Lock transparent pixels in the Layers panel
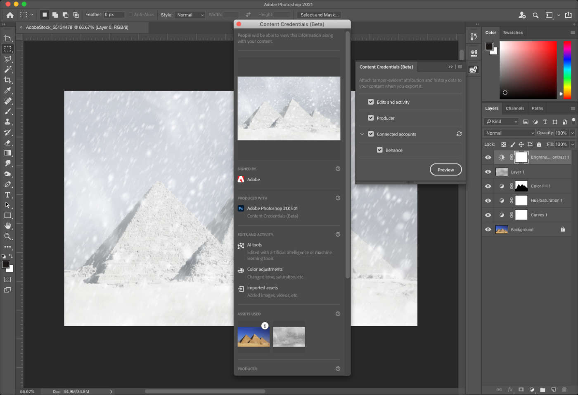This screenshot has width=578, height=395. (503, 144)
